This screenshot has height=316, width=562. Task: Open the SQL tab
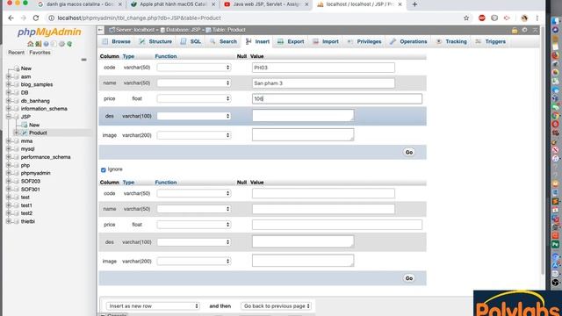tap(191, 41)
